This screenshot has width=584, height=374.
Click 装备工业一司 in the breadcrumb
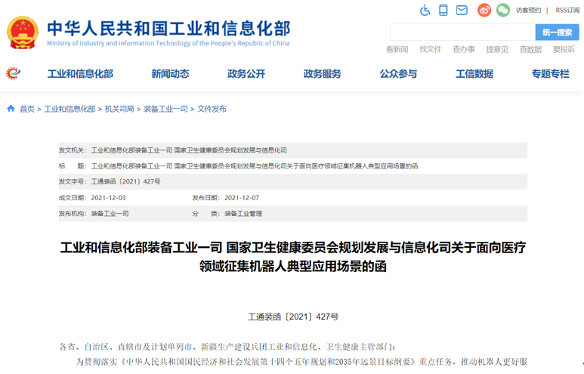click(165, 109)
